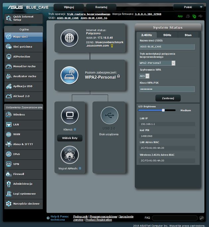Open AiProtection shield icon
Viewport: 209px width, 227px height.
click(x=9, y=57)
